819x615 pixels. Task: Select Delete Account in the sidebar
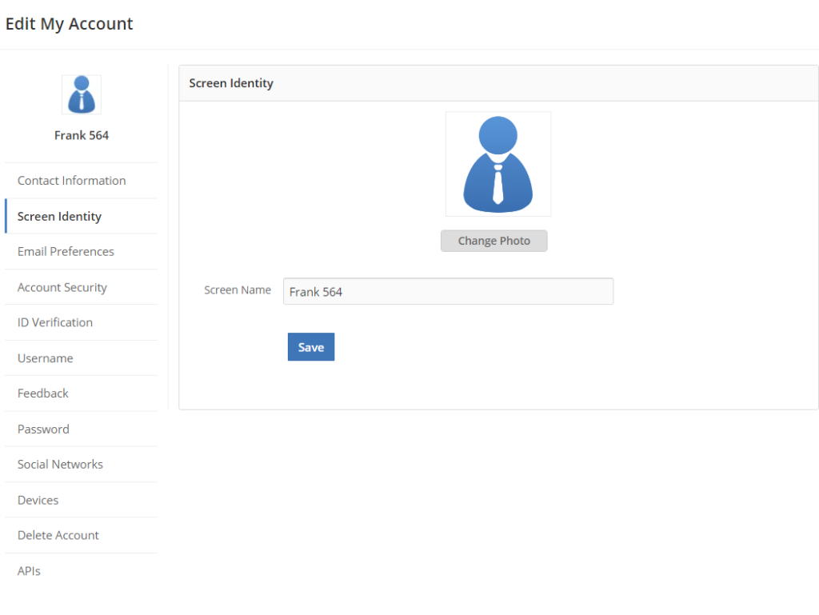click(58, 536)
